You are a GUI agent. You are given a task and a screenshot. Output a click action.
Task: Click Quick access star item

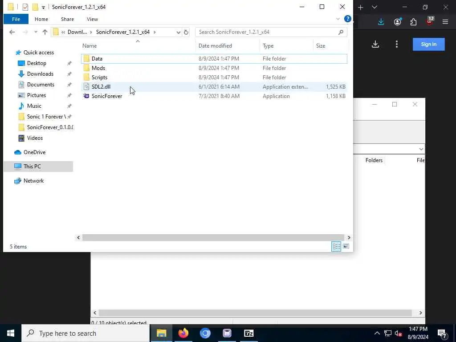(38, 53)
